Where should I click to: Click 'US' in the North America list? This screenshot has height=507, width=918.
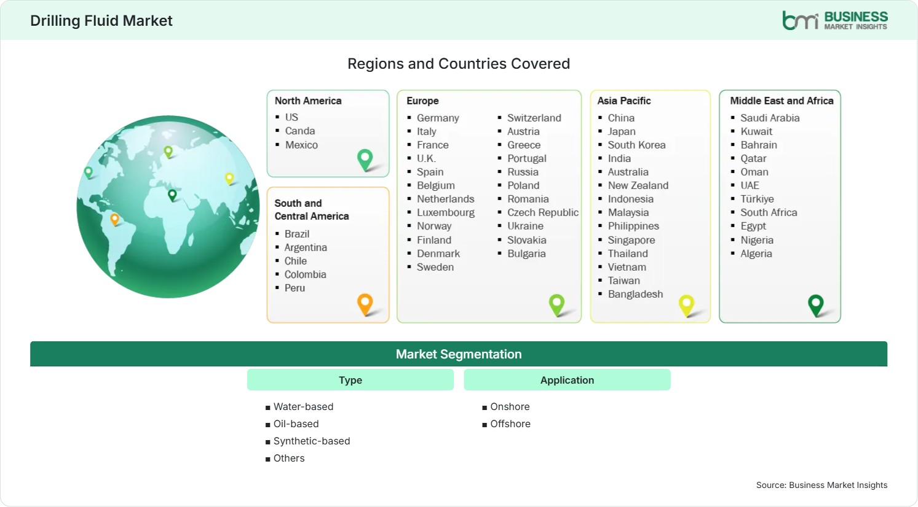tap(291, 117)
